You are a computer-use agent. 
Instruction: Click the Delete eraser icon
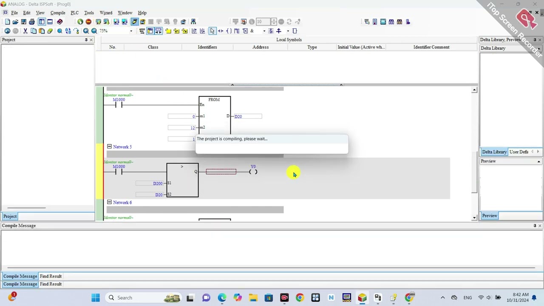(50, 31)
